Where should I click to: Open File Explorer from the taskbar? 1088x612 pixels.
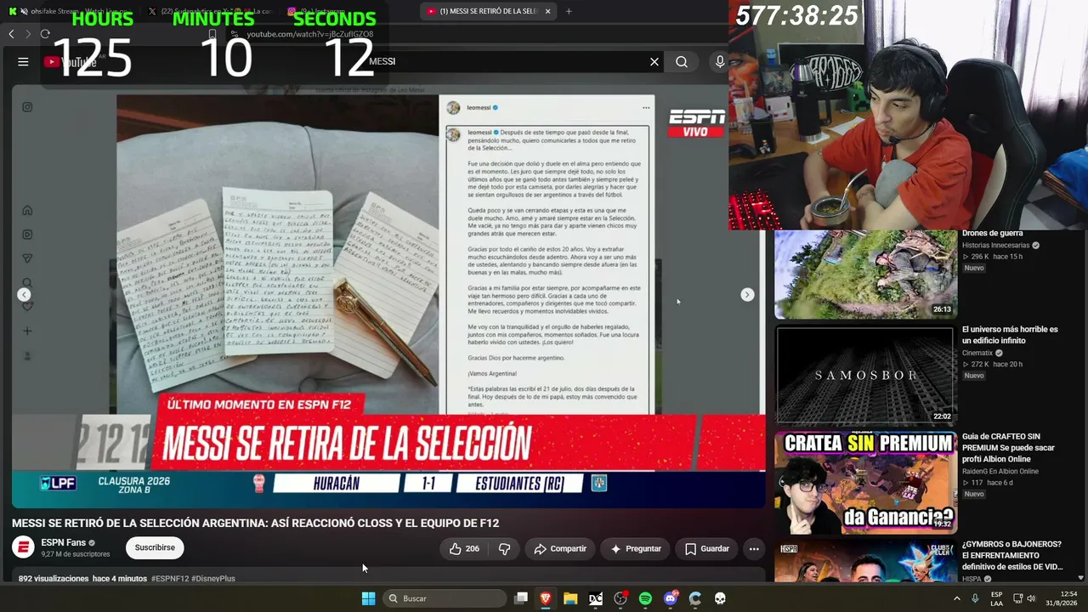point(570,598)
